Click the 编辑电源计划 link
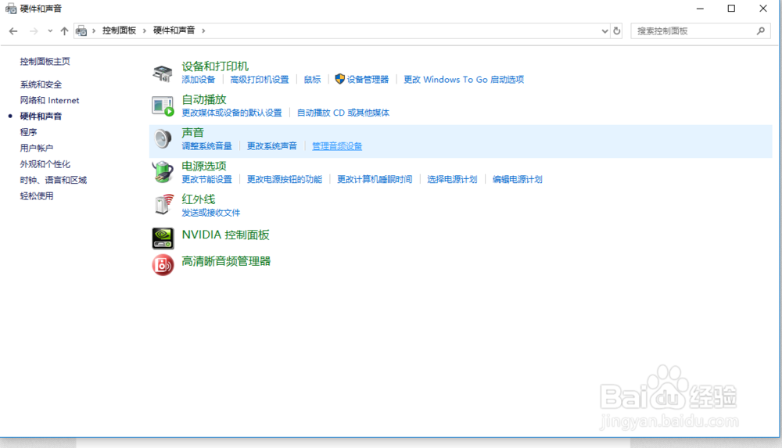Viewport: 782px width, 448px height. tap(517, 179)
